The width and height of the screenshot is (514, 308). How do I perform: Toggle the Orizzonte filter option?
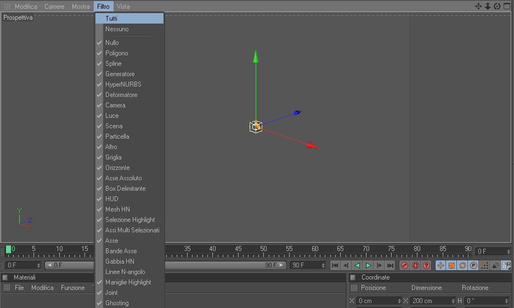tap(130, 168)
